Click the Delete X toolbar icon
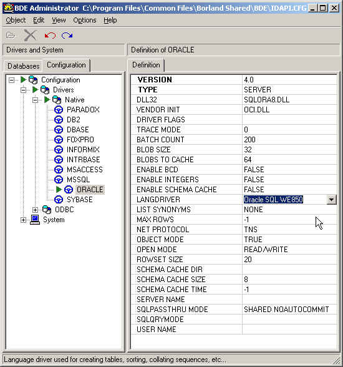The width and height of the screenshot is (343, 367). (x=30, y=36)
